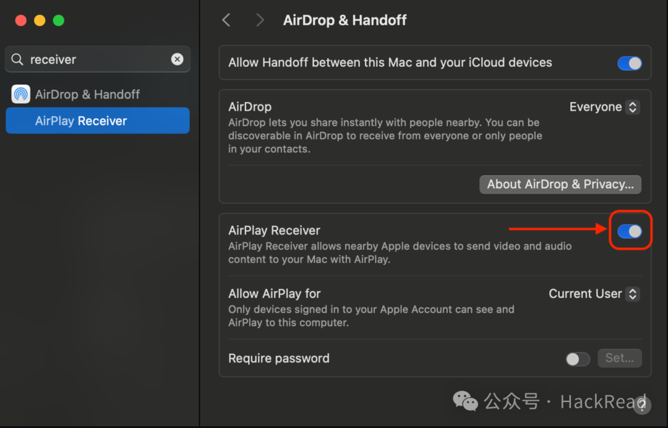Screen dimensions: 668x428
Task: Select AirPlay Receiver in sidebar results
Action: coord(98,121)
